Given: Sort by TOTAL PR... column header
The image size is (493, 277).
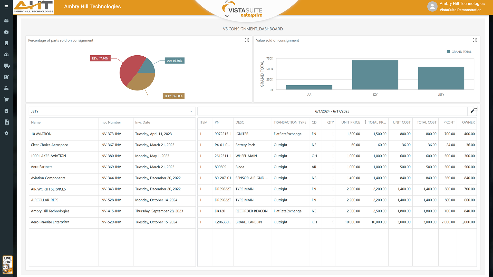Looking at the screenshot, I should click(376, 122).
